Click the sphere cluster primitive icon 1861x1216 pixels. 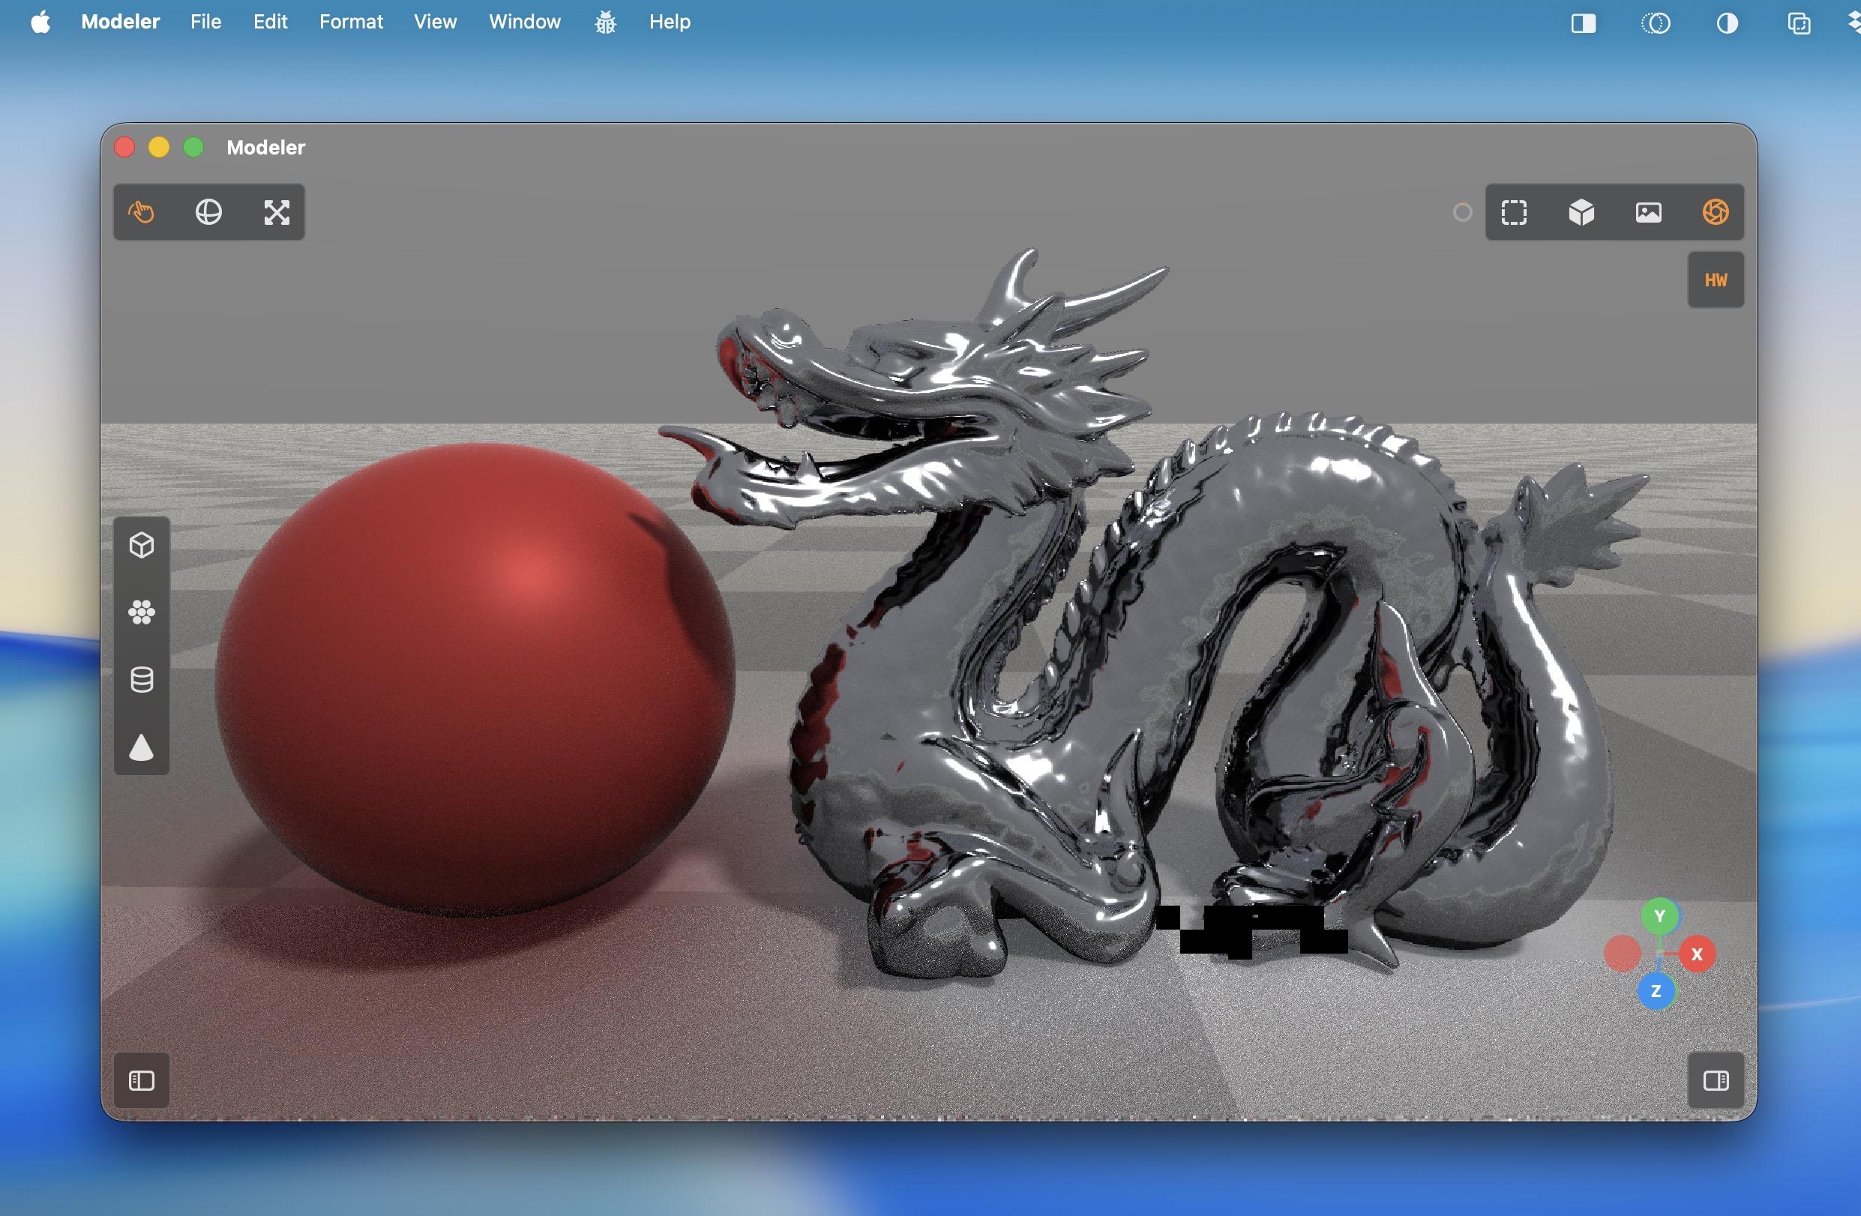point(142,612)
